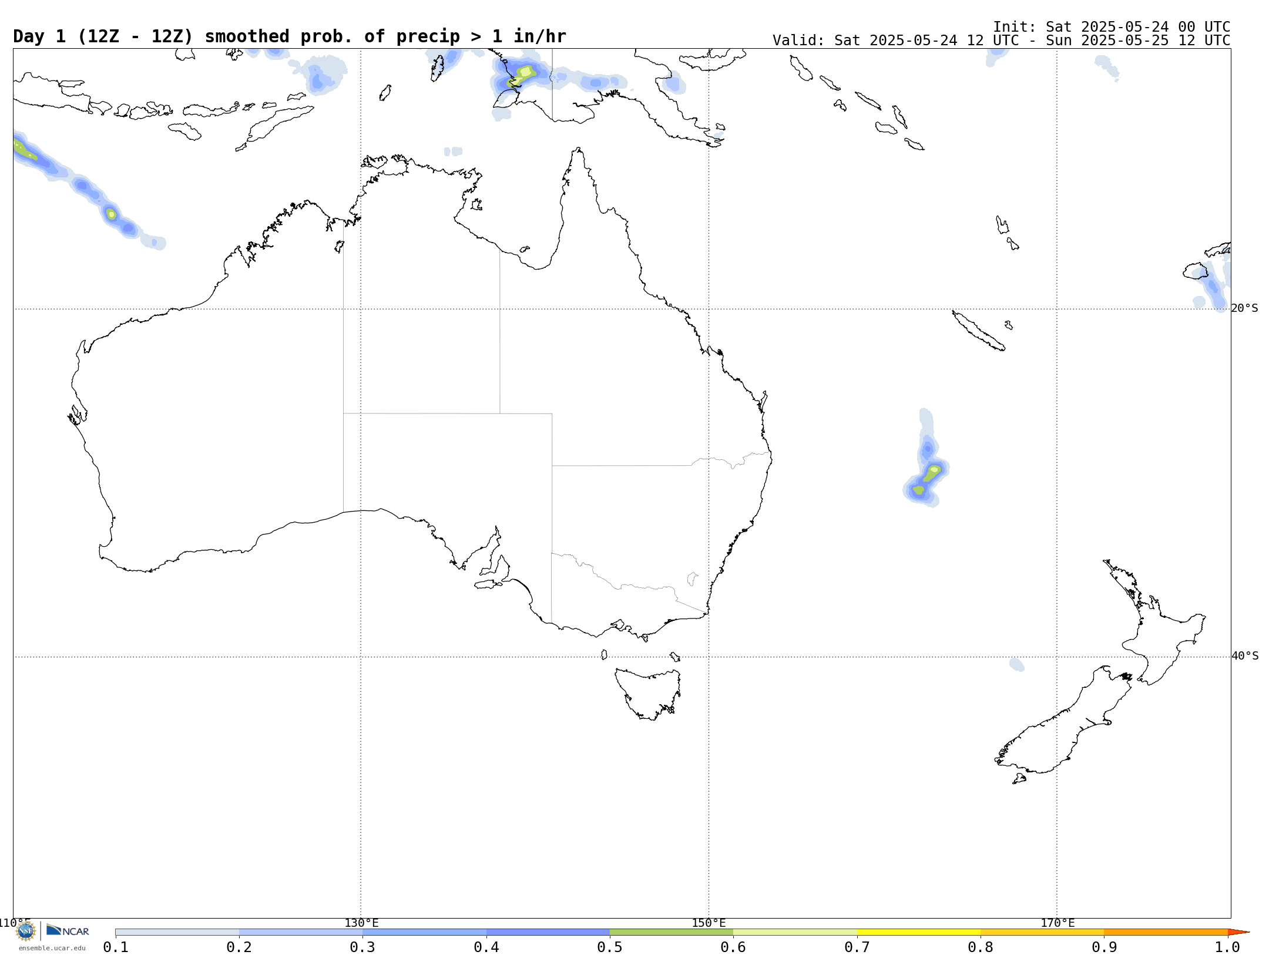
Task: Pick the 0.1–0.2 pale gray colorbar segment
Action: tap(177, 932)
